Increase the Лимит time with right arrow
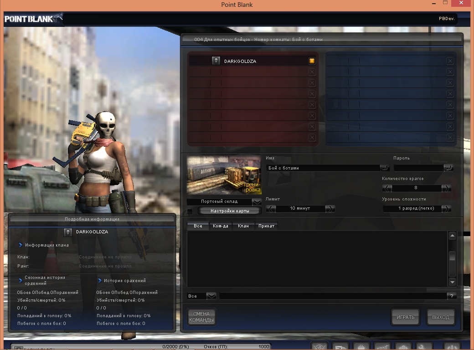Screen dimensions: 474x350 pyautogui.click(x=330, y=209)
